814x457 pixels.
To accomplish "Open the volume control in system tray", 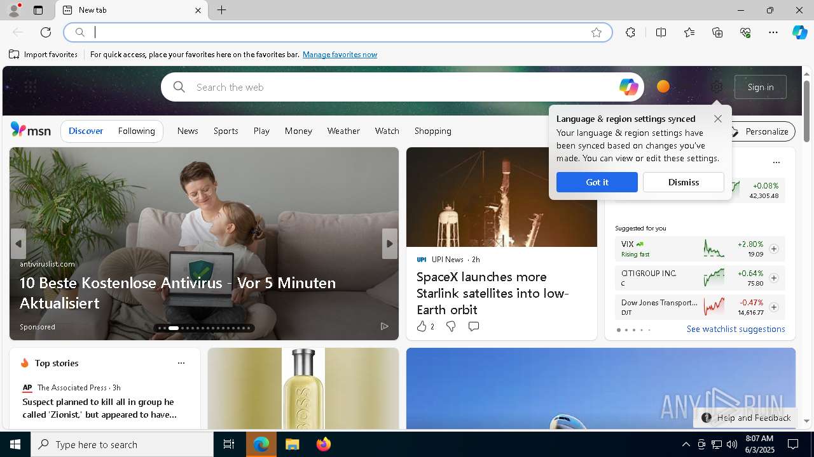I will click(731, 444).
